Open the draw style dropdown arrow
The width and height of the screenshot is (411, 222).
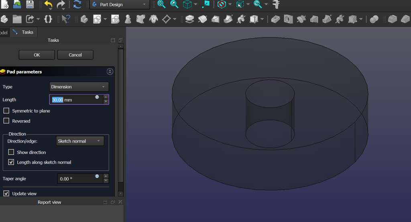click(230, 4)
